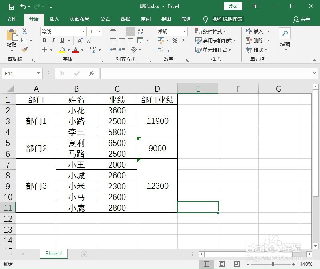Image resolution: width=320 pixels, height=269 pixels.
Task: Select cell containing 11900
Action: point(157,121)
